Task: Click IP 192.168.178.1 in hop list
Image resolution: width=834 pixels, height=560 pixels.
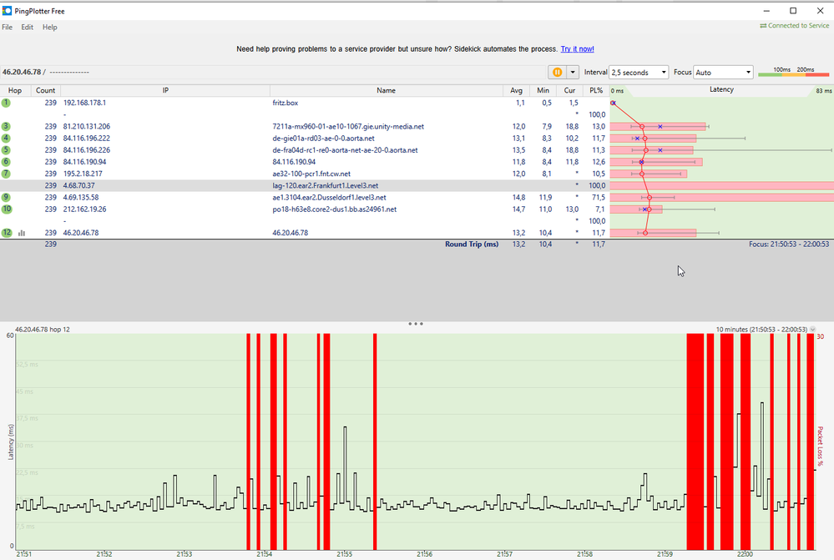Action: tap(84, 103)
